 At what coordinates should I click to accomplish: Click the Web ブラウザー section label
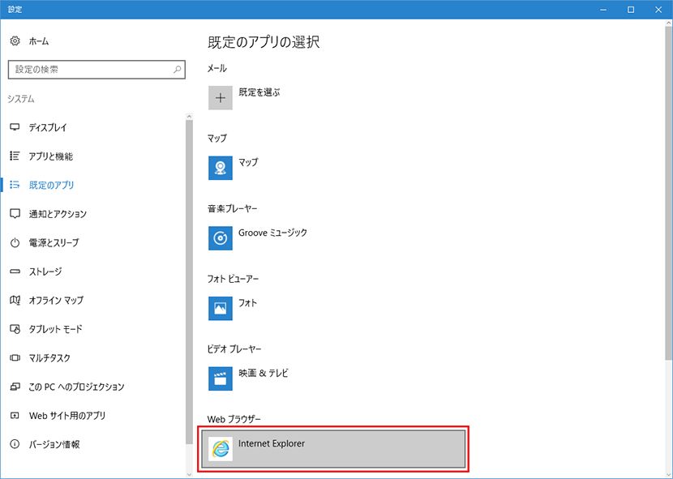coord(234,419)
